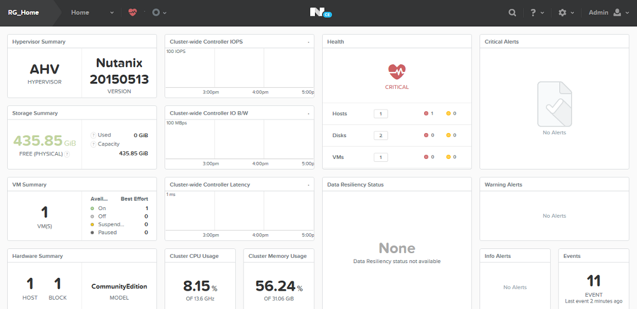637x309 pixels.
Task: Open the Admin account menu chevron
Action: coord(628,13)
